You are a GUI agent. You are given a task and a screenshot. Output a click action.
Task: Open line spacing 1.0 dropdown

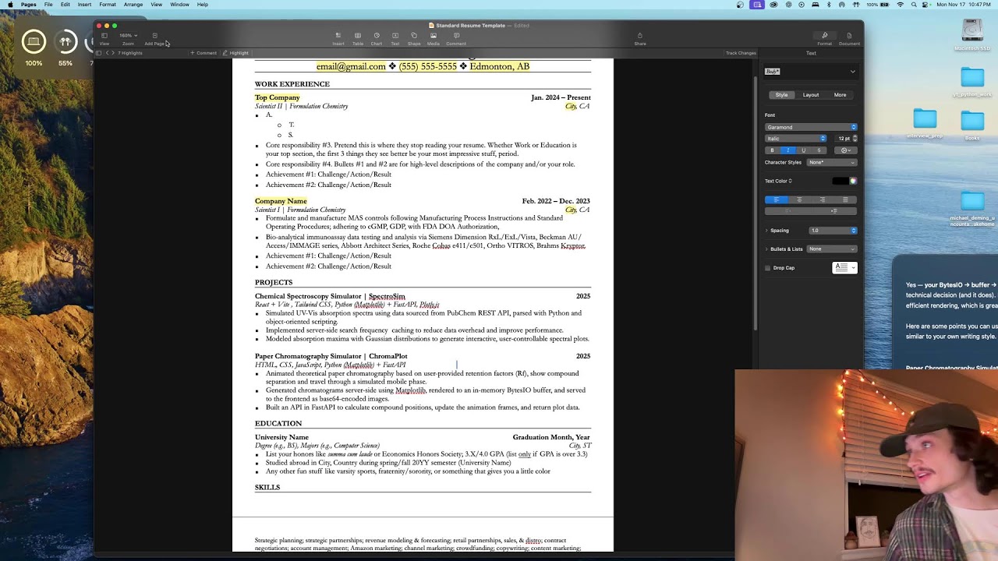(x=833, y=231)
